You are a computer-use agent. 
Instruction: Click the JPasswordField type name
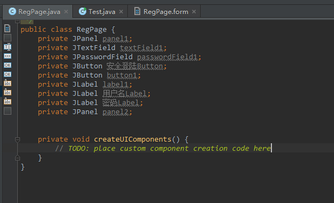(x=103, y=57)
